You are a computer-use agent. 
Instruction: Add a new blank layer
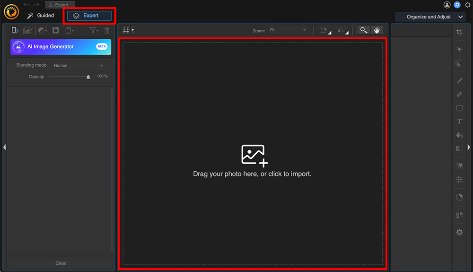16,30
